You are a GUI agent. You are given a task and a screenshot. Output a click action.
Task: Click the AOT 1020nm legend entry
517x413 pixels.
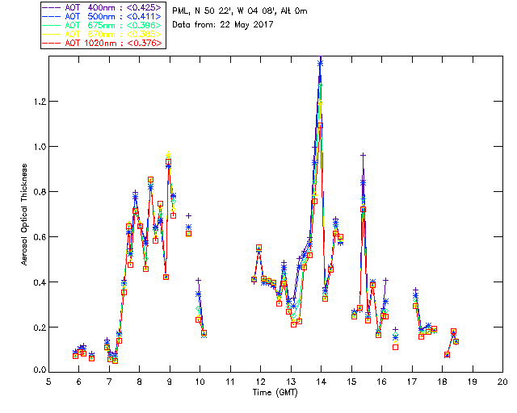[x=103, y=43]
